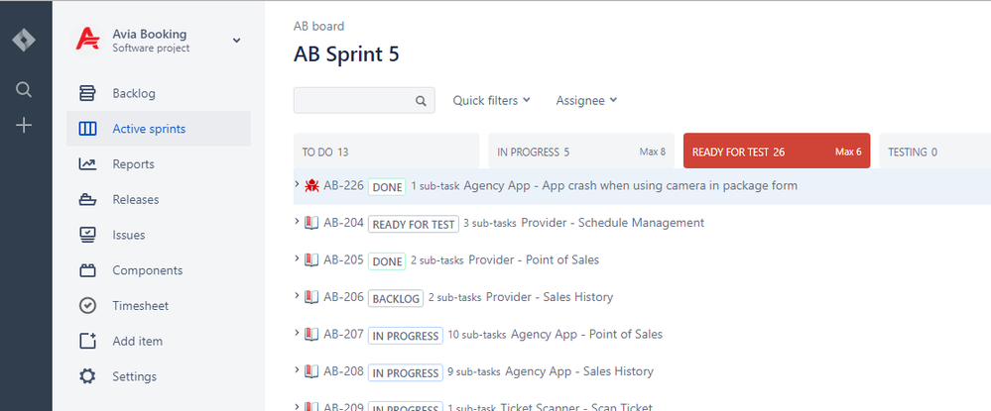This screenshot has width=991, height=411.
Task: Expand the AB-207 swimlane
Action: tap(297, 333)
